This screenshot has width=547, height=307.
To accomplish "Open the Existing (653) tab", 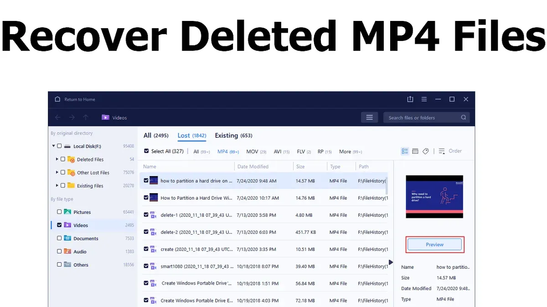I will pyautogui.click(x=233, y=136).
